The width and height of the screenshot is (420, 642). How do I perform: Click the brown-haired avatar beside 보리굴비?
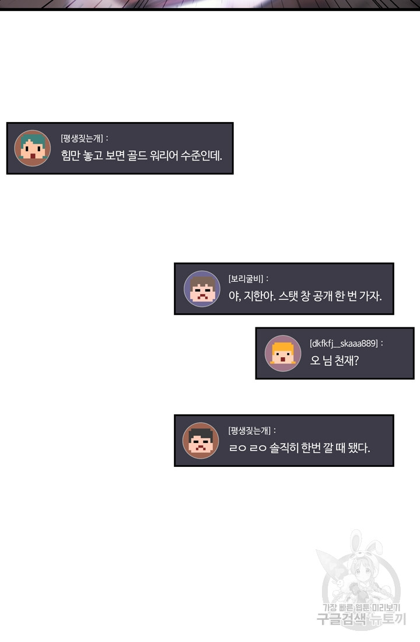202,289
